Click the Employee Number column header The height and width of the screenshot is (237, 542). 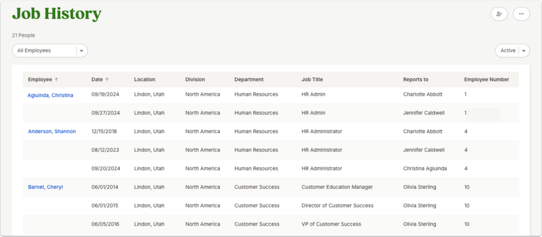pos(486,79)
